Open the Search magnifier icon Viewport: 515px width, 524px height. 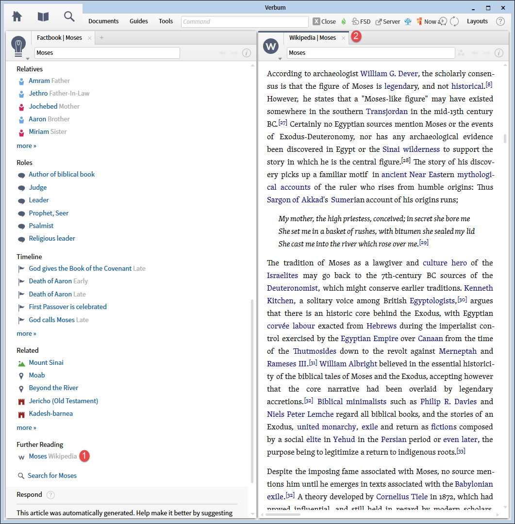click(x=69, y=16)
